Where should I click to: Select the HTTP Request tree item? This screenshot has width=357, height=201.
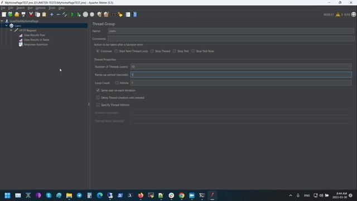[28, 30]
